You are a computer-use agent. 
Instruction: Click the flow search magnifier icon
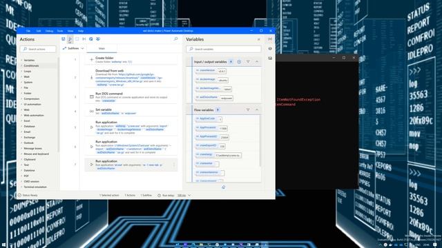176,39
